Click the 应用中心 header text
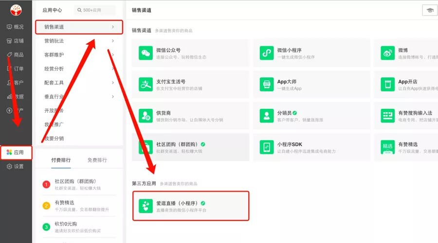 tap(52, 10)
